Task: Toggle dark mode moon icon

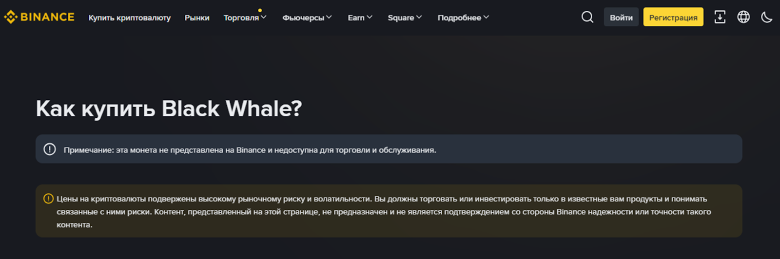Action: coord(766,18)
